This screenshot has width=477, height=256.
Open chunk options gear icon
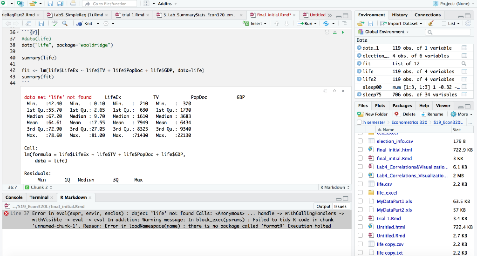(x=327, y=32)
